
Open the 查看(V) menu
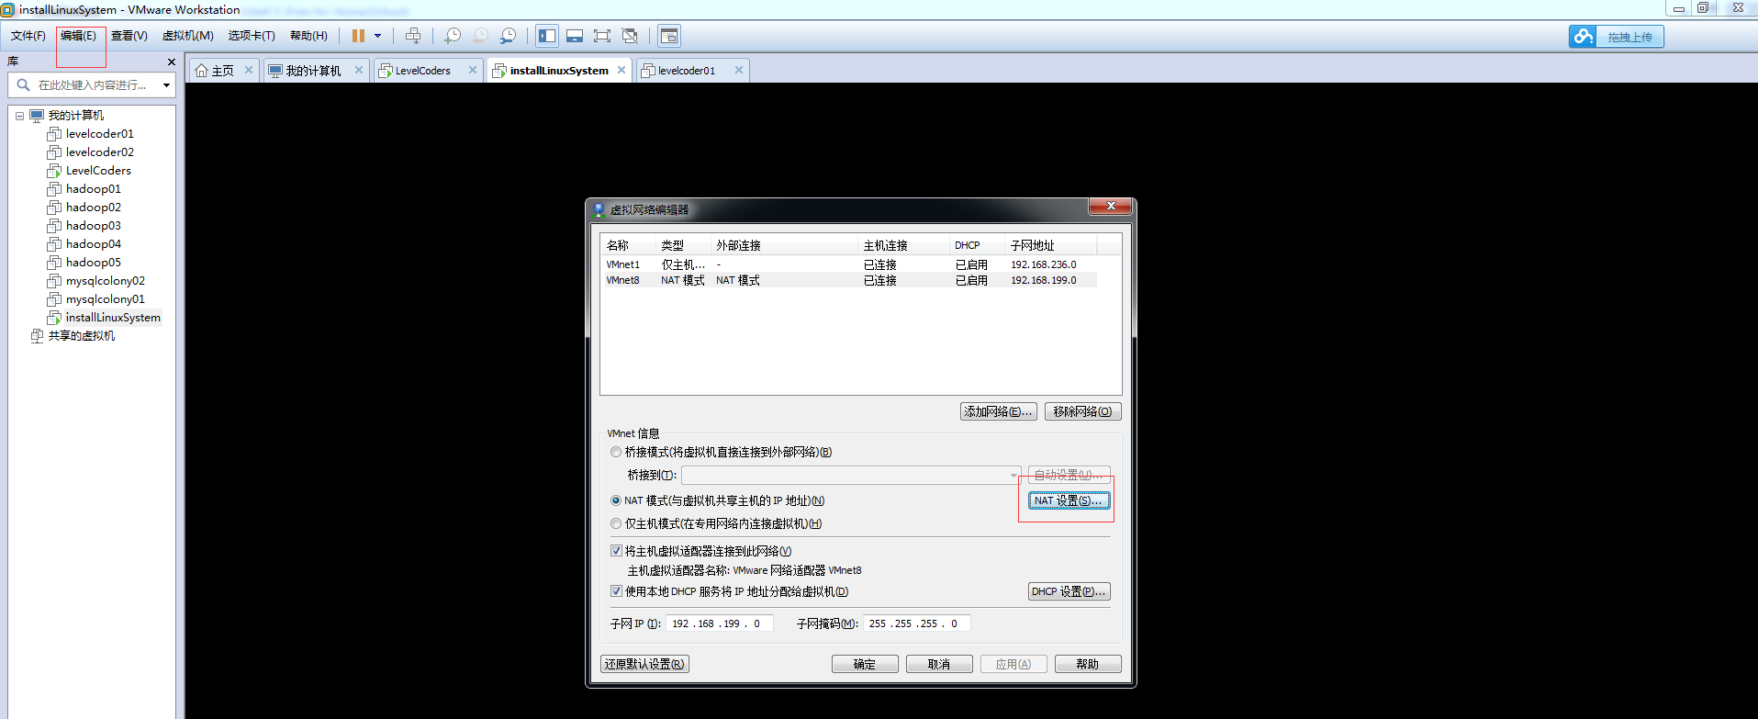point(129,36)
